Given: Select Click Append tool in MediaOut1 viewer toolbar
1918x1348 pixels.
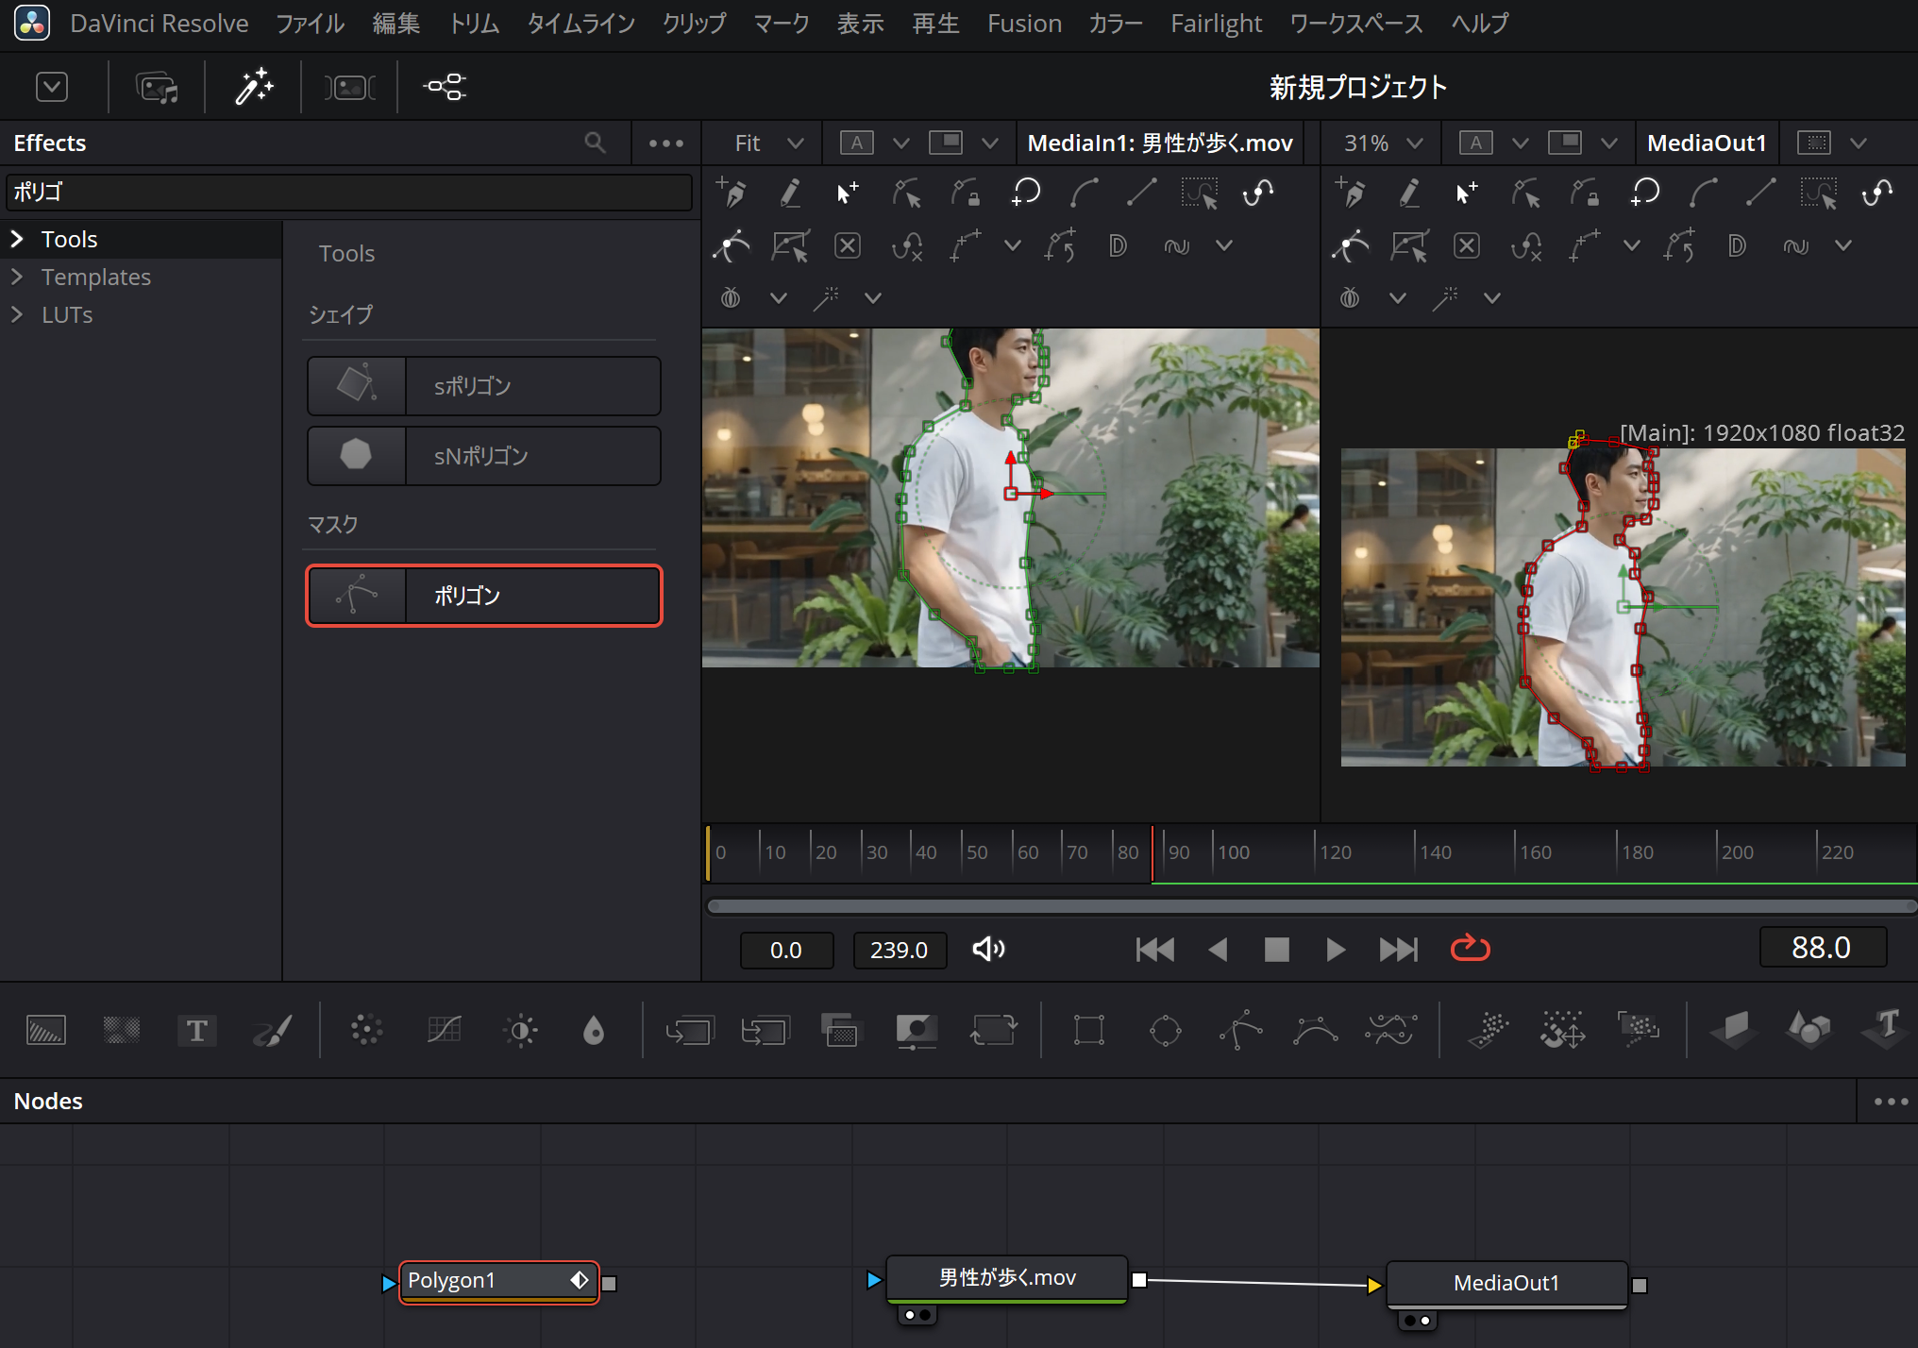Looking at the screenshot, I should (1350, 193).
